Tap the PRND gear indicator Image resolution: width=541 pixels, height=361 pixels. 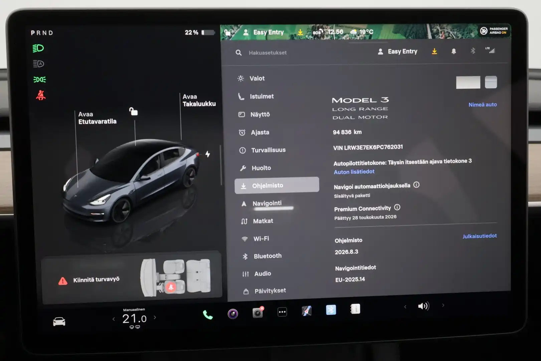[42, 33]
